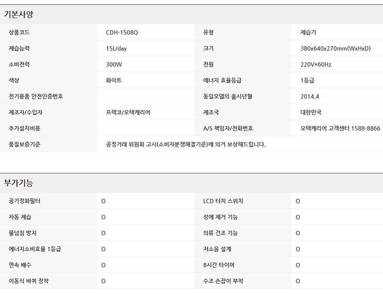Select the release date 2014.4
Image resolution: width=383 pixels, height=294 pixels.
tap(310, 96)
